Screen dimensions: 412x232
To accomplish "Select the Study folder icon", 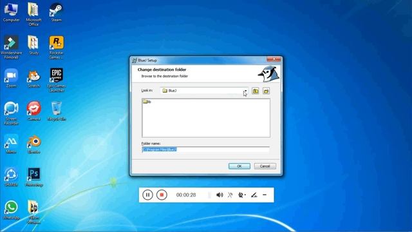I will click(33, 45).
